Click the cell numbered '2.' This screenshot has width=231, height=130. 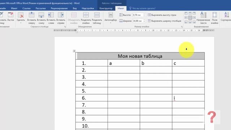point(92,70)
